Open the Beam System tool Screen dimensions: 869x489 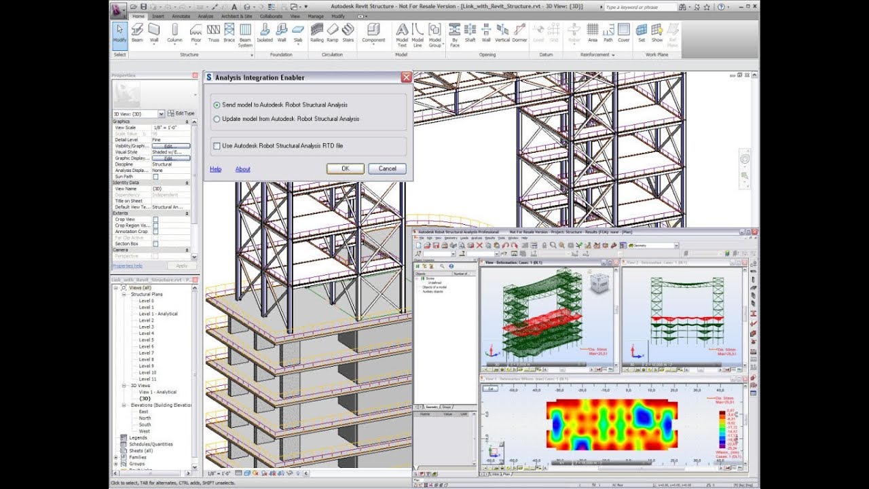tap(245, 35)
